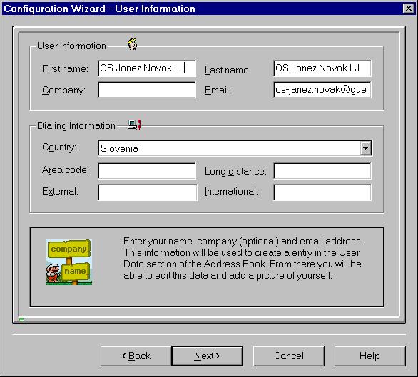The width and height of the screenshot is (418, 377).
Task: Click the Long distance input box
Action: pyautogui.click(x=322, y=171)
